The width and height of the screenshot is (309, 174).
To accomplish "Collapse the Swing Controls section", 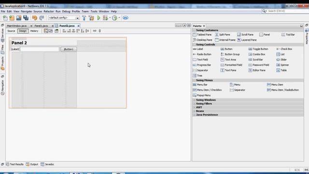I will click(x=194, y=44).
